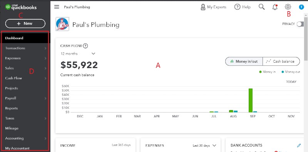Open Payroll in the sidebar
This screenshot has height=152, width=308.
(25, 98)
